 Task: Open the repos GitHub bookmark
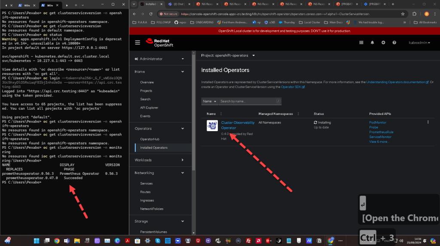tap(180, 22)
